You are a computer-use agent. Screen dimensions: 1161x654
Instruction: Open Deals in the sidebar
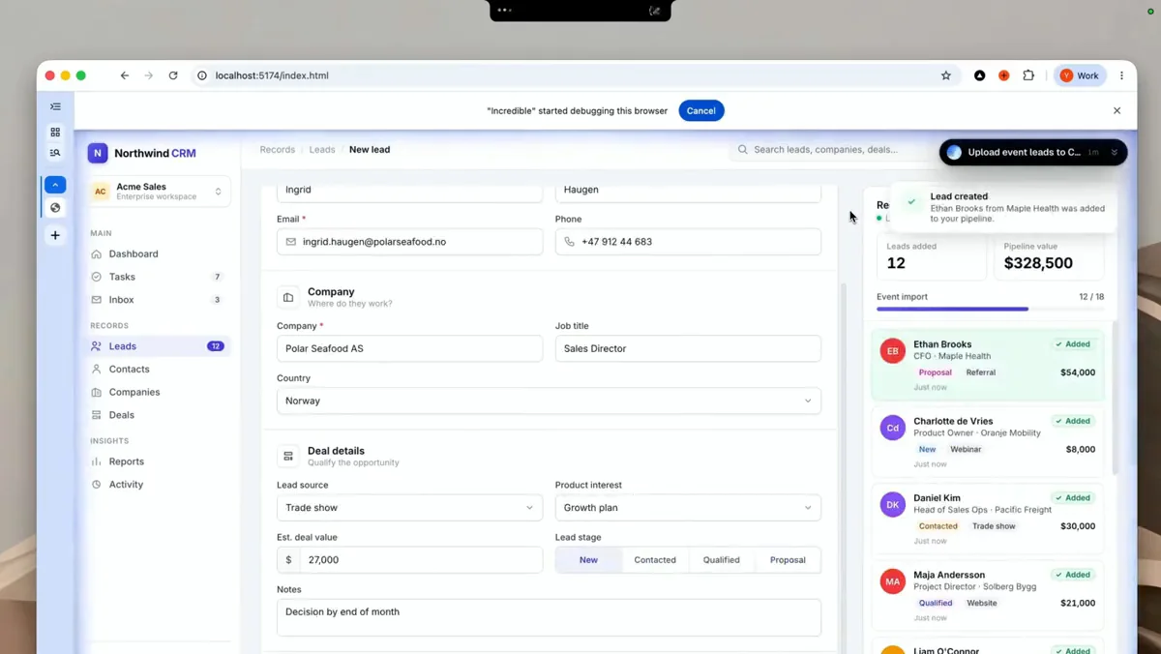click(x=160, y=415)
